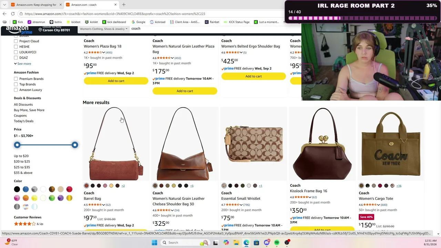Open the Google bookmark

coord(138,22)
